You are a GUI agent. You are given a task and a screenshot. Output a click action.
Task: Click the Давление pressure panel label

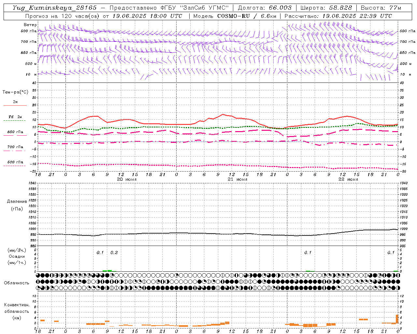[x=17, y=202]
